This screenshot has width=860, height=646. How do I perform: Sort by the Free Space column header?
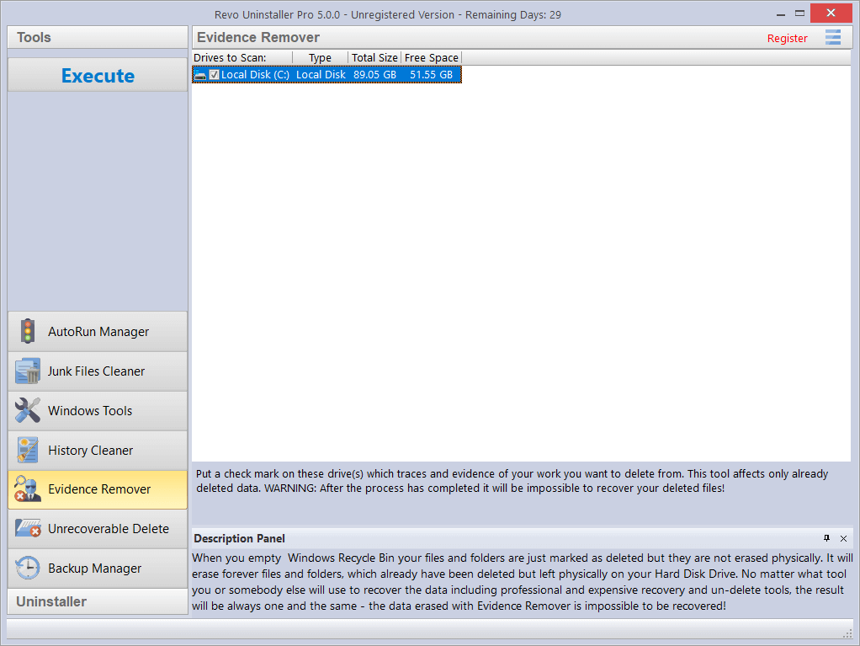point(432,57)
